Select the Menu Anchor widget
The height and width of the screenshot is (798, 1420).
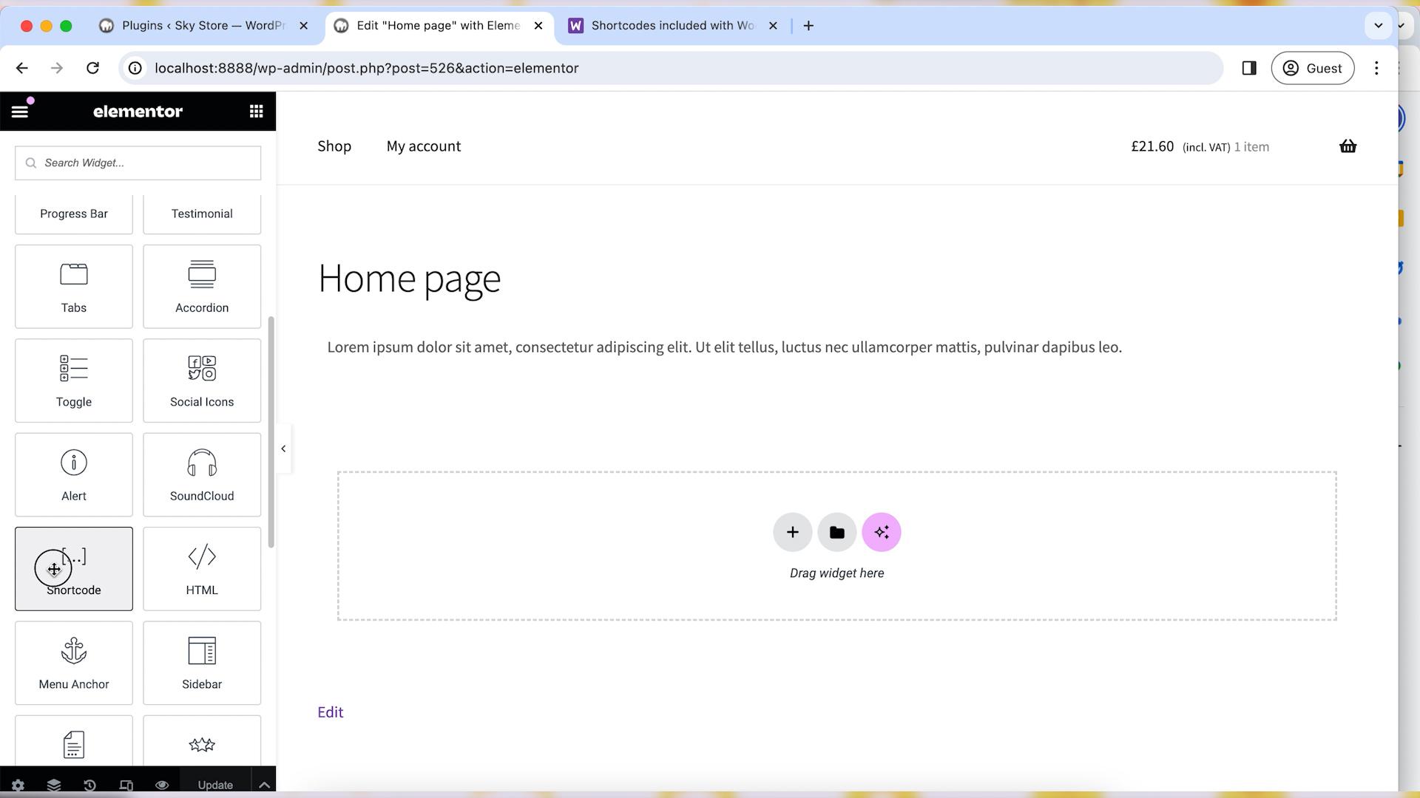pos(73,663)
